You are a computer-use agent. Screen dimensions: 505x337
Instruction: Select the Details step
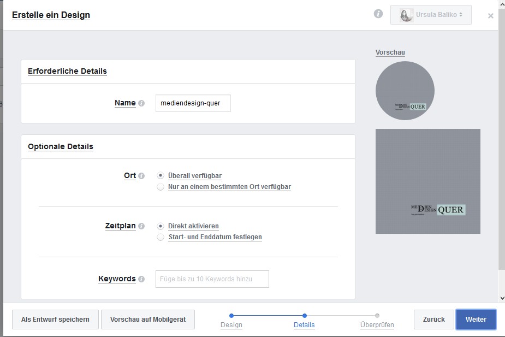coord(304,324)
